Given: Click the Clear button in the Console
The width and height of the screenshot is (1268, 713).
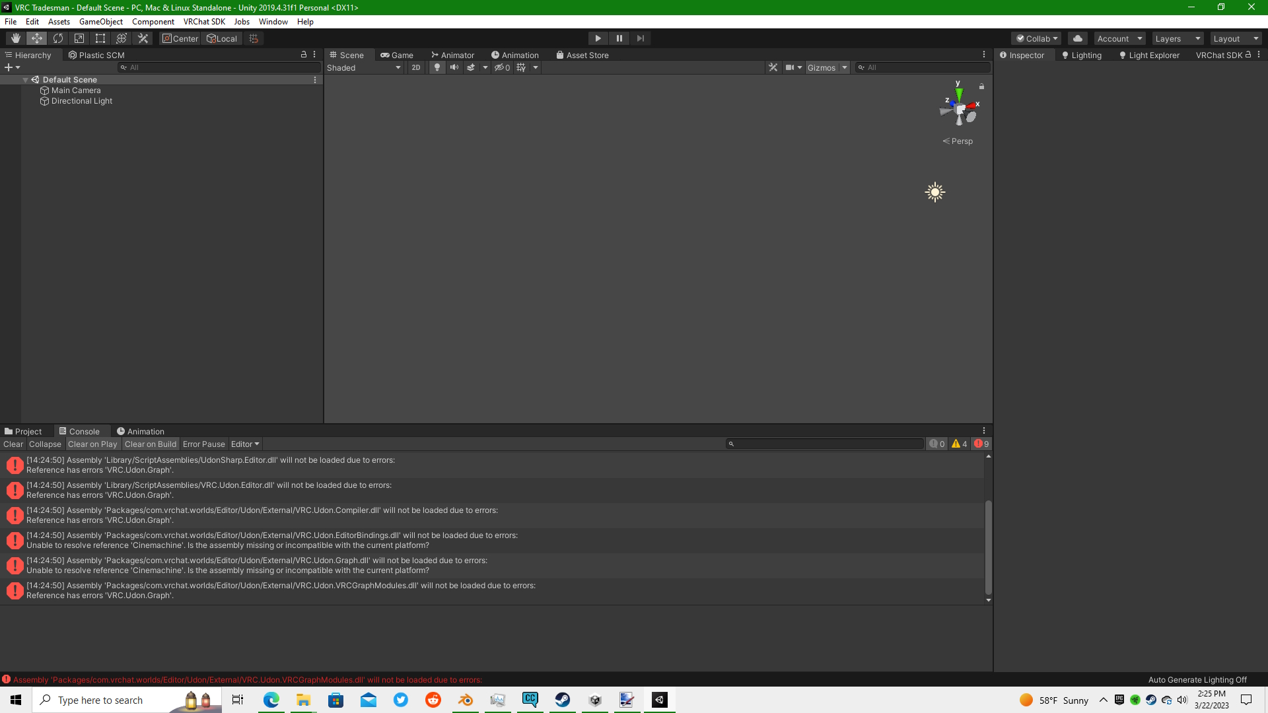Looking at the screenshot, I should tap(13, 444).
